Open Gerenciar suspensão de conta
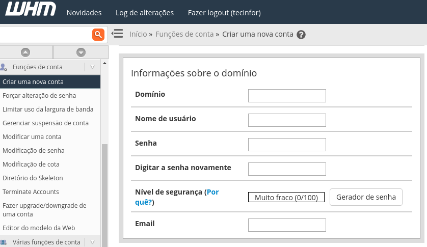Screen dimensions: 427x247 [x=45, y=123]
